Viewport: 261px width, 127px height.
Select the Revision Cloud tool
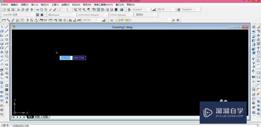click(7, 56)
